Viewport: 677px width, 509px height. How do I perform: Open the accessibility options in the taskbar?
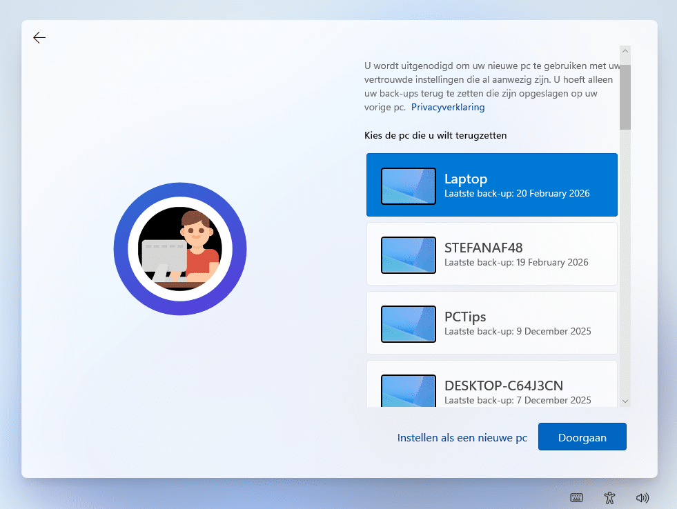[609, 497]
